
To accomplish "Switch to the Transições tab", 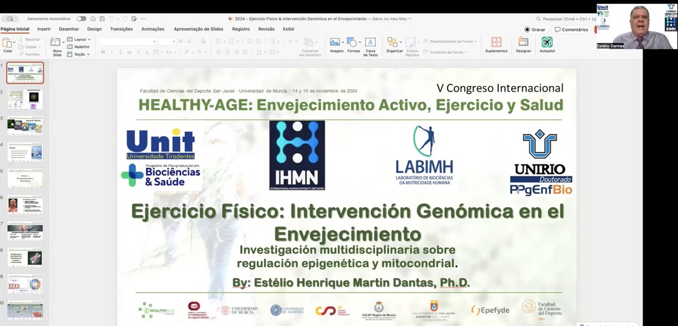I will click(x=121, y=29).
